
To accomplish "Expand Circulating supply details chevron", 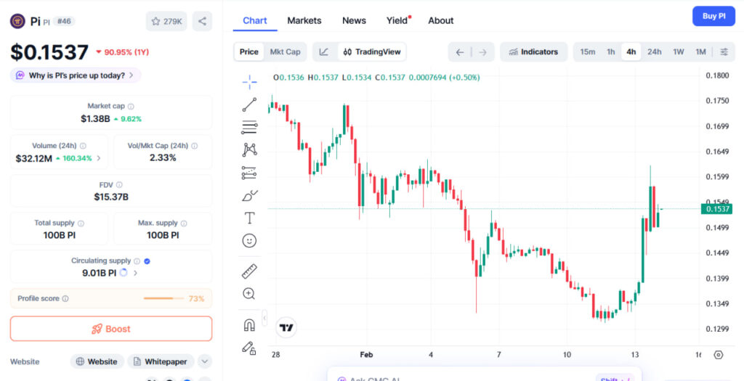I will coord(136,273).
